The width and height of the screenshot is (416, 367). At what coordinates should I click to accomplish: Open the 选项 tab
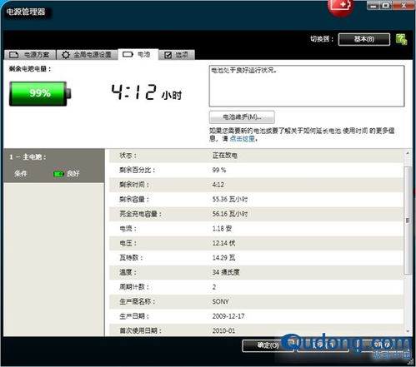177,55
